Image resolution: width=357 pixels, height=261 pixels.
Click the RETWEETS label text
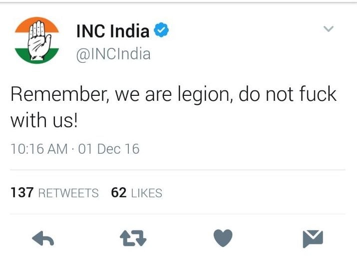coord(68,193)
